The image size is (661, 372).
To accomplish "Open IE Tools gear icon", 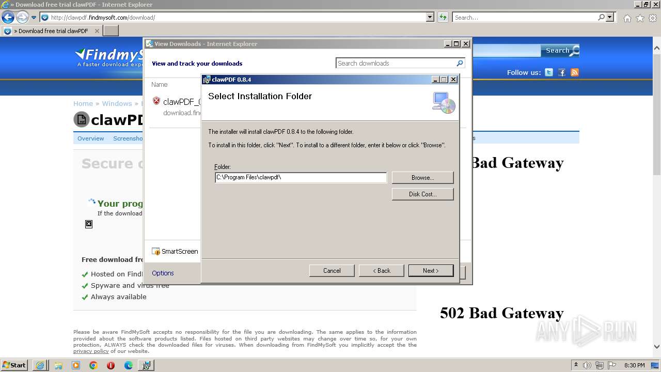I will click(x=653, y=18).
